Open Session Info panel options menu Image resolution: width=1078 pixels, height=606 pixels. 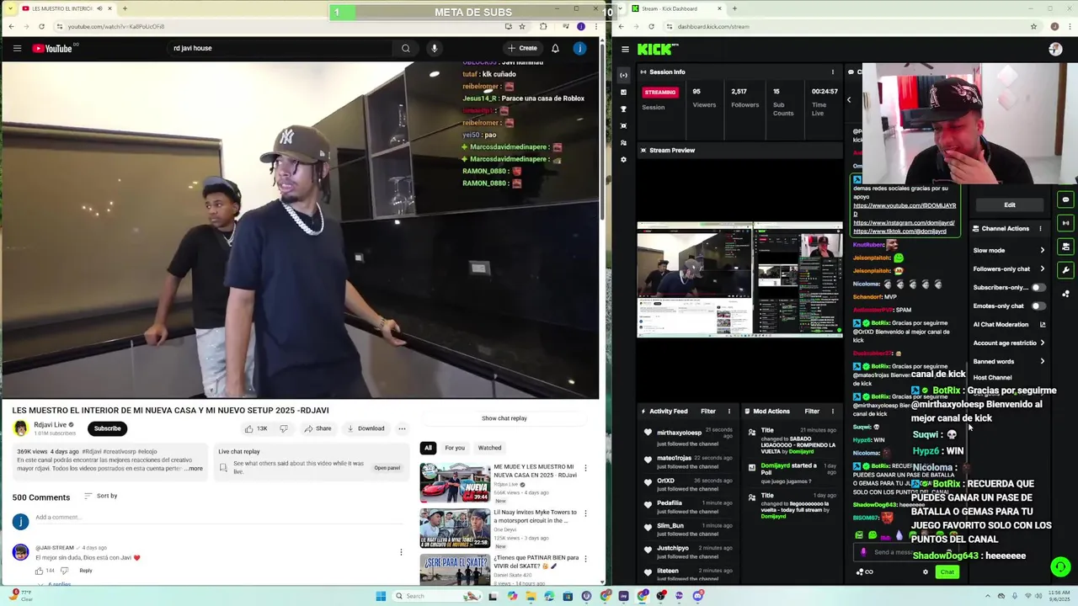pyautogui.click(x=833, y=72)
